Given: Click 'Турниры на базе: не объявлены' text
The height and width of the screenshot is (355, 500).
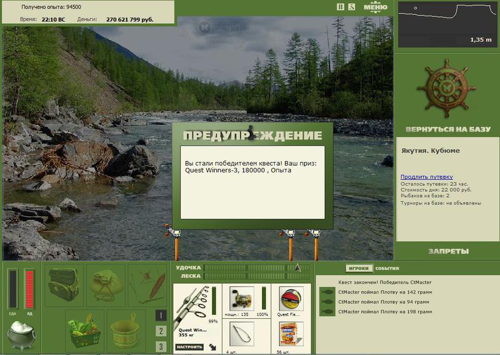Looking at the screenshot, I should point(441,203).
